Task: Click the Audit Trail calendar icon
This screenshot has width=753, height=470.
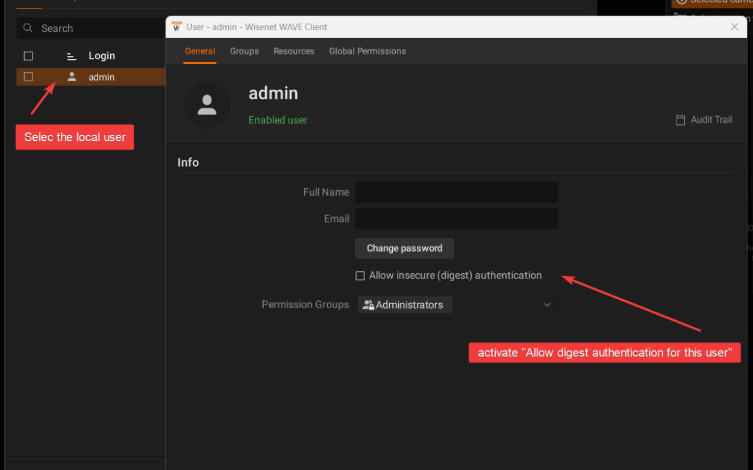Action: click(680, 120)
